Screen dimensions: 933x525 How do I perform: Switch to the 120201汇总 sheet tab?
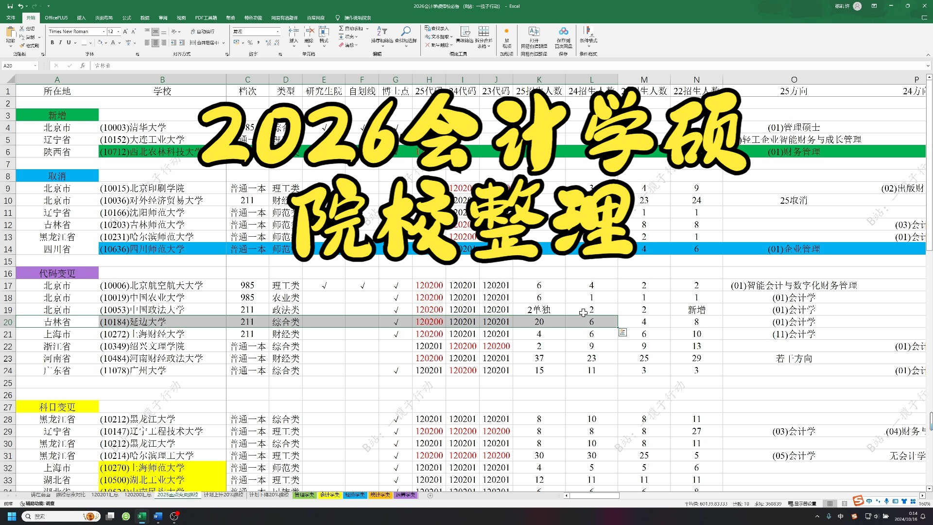104,495
